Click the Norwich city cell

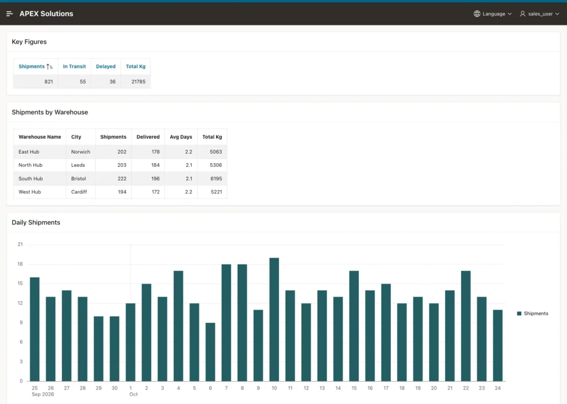tap(81, 151)
